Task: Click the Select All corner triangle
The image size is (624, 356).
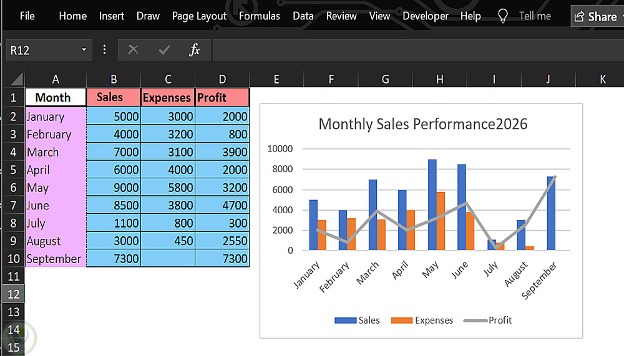Action: coord(17,79)
